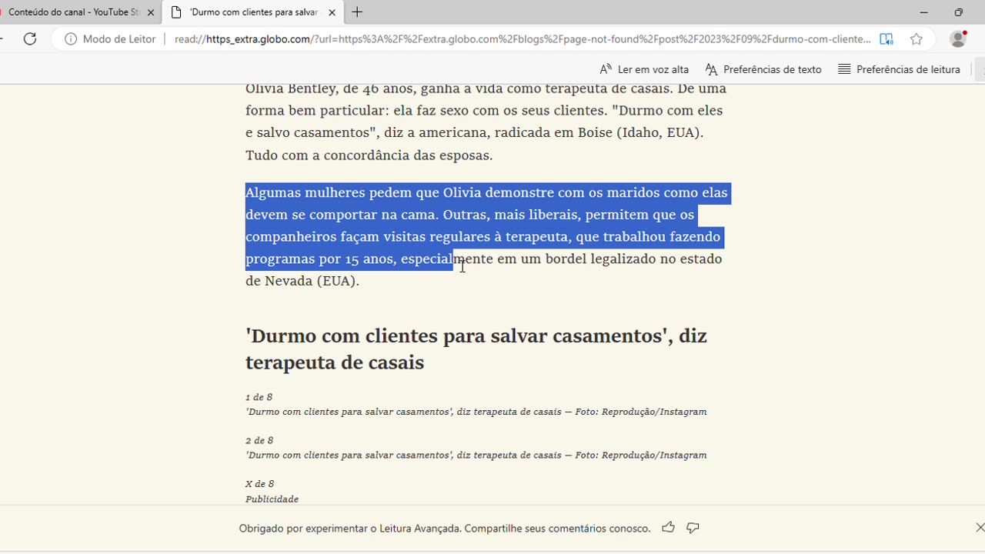Viewport: 985px width, 554px height.
Task: Click caption text '1 de 8'
Action: (x=259, y=397)
